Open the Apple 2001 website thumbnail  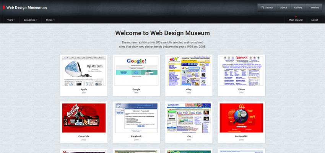(84, 71)
